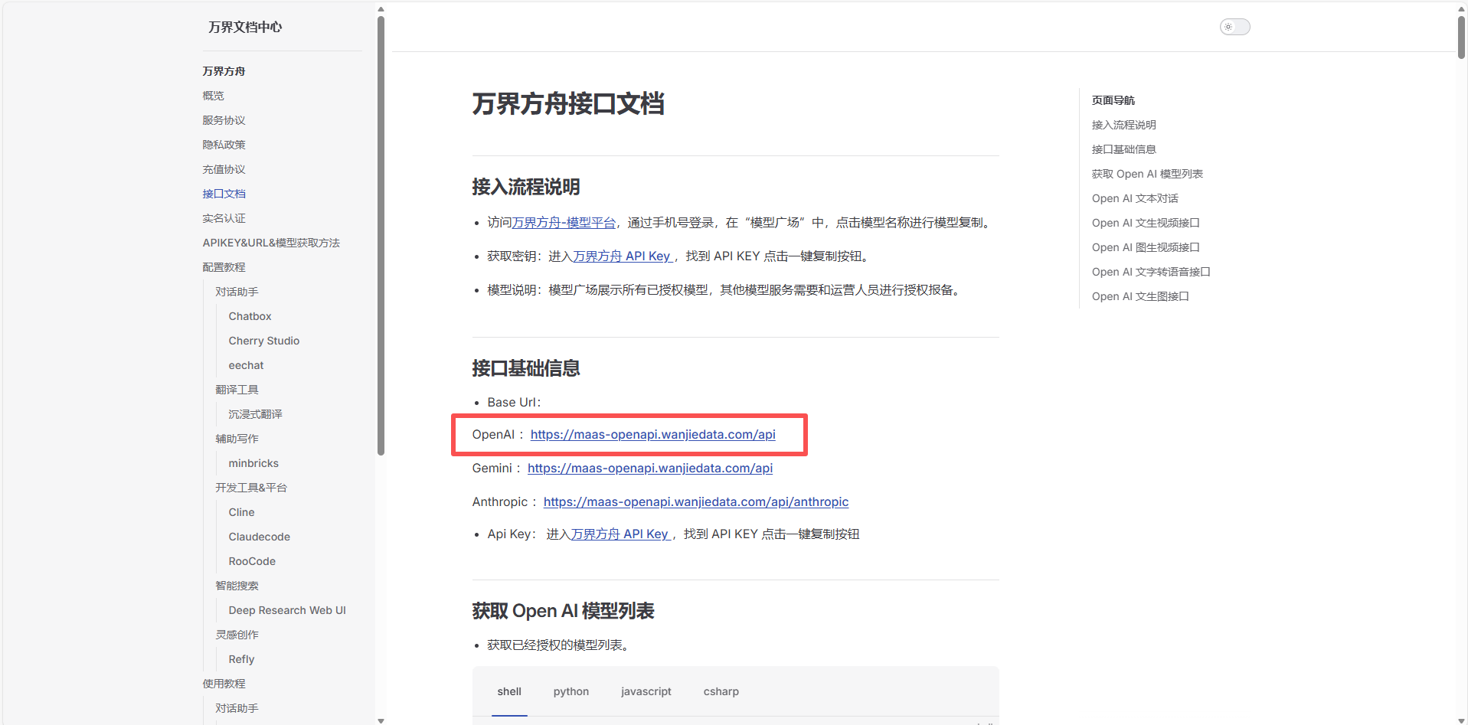Switch to the csharp code tab
This screenshot has height=725, width=1468.
pos(721,691)
